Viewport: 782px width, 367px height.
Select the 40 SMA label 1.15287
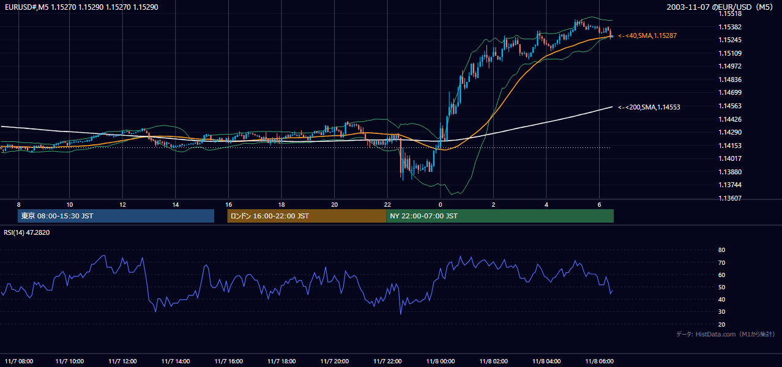coord(647,36)
